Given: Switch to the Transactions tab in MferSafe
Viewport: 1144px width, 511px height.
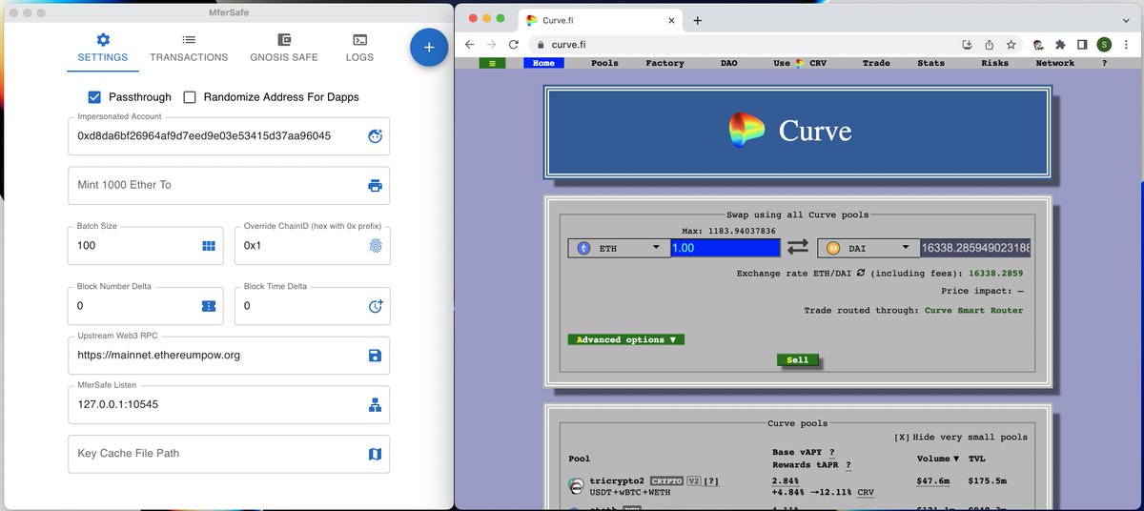Looking at the screenshot, I should (189, 48).
